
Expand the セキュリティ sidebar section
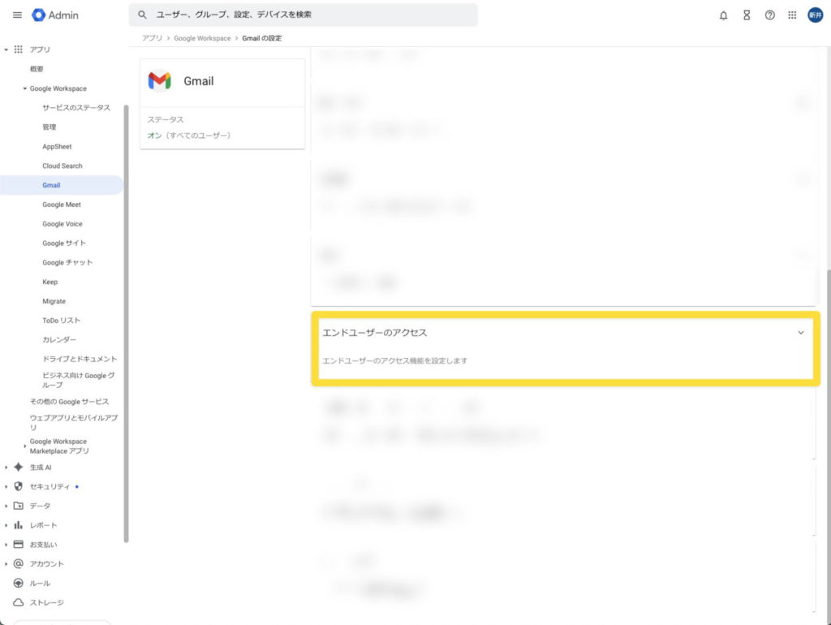click(6, 486)
